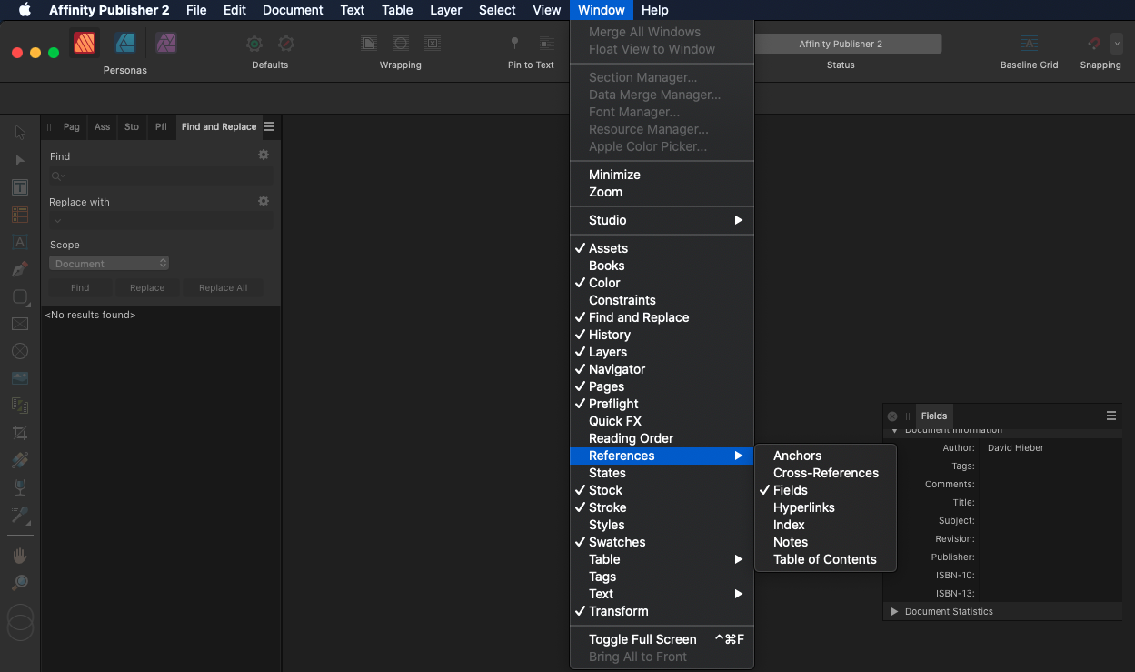Select the Place Image tool
The width and height of the screenshot is (1135, 672).
20,378
